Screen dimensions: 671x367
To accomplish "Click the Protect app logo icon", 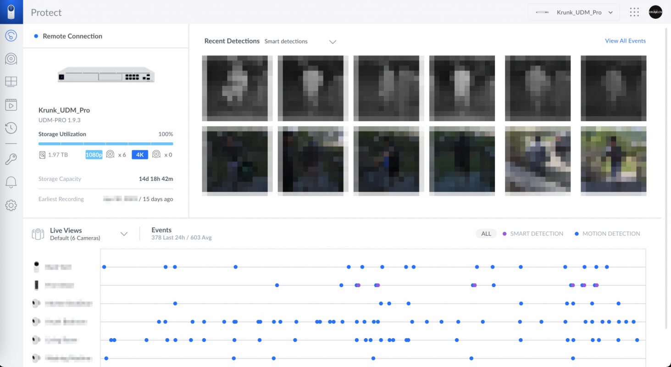I will 11,12.
